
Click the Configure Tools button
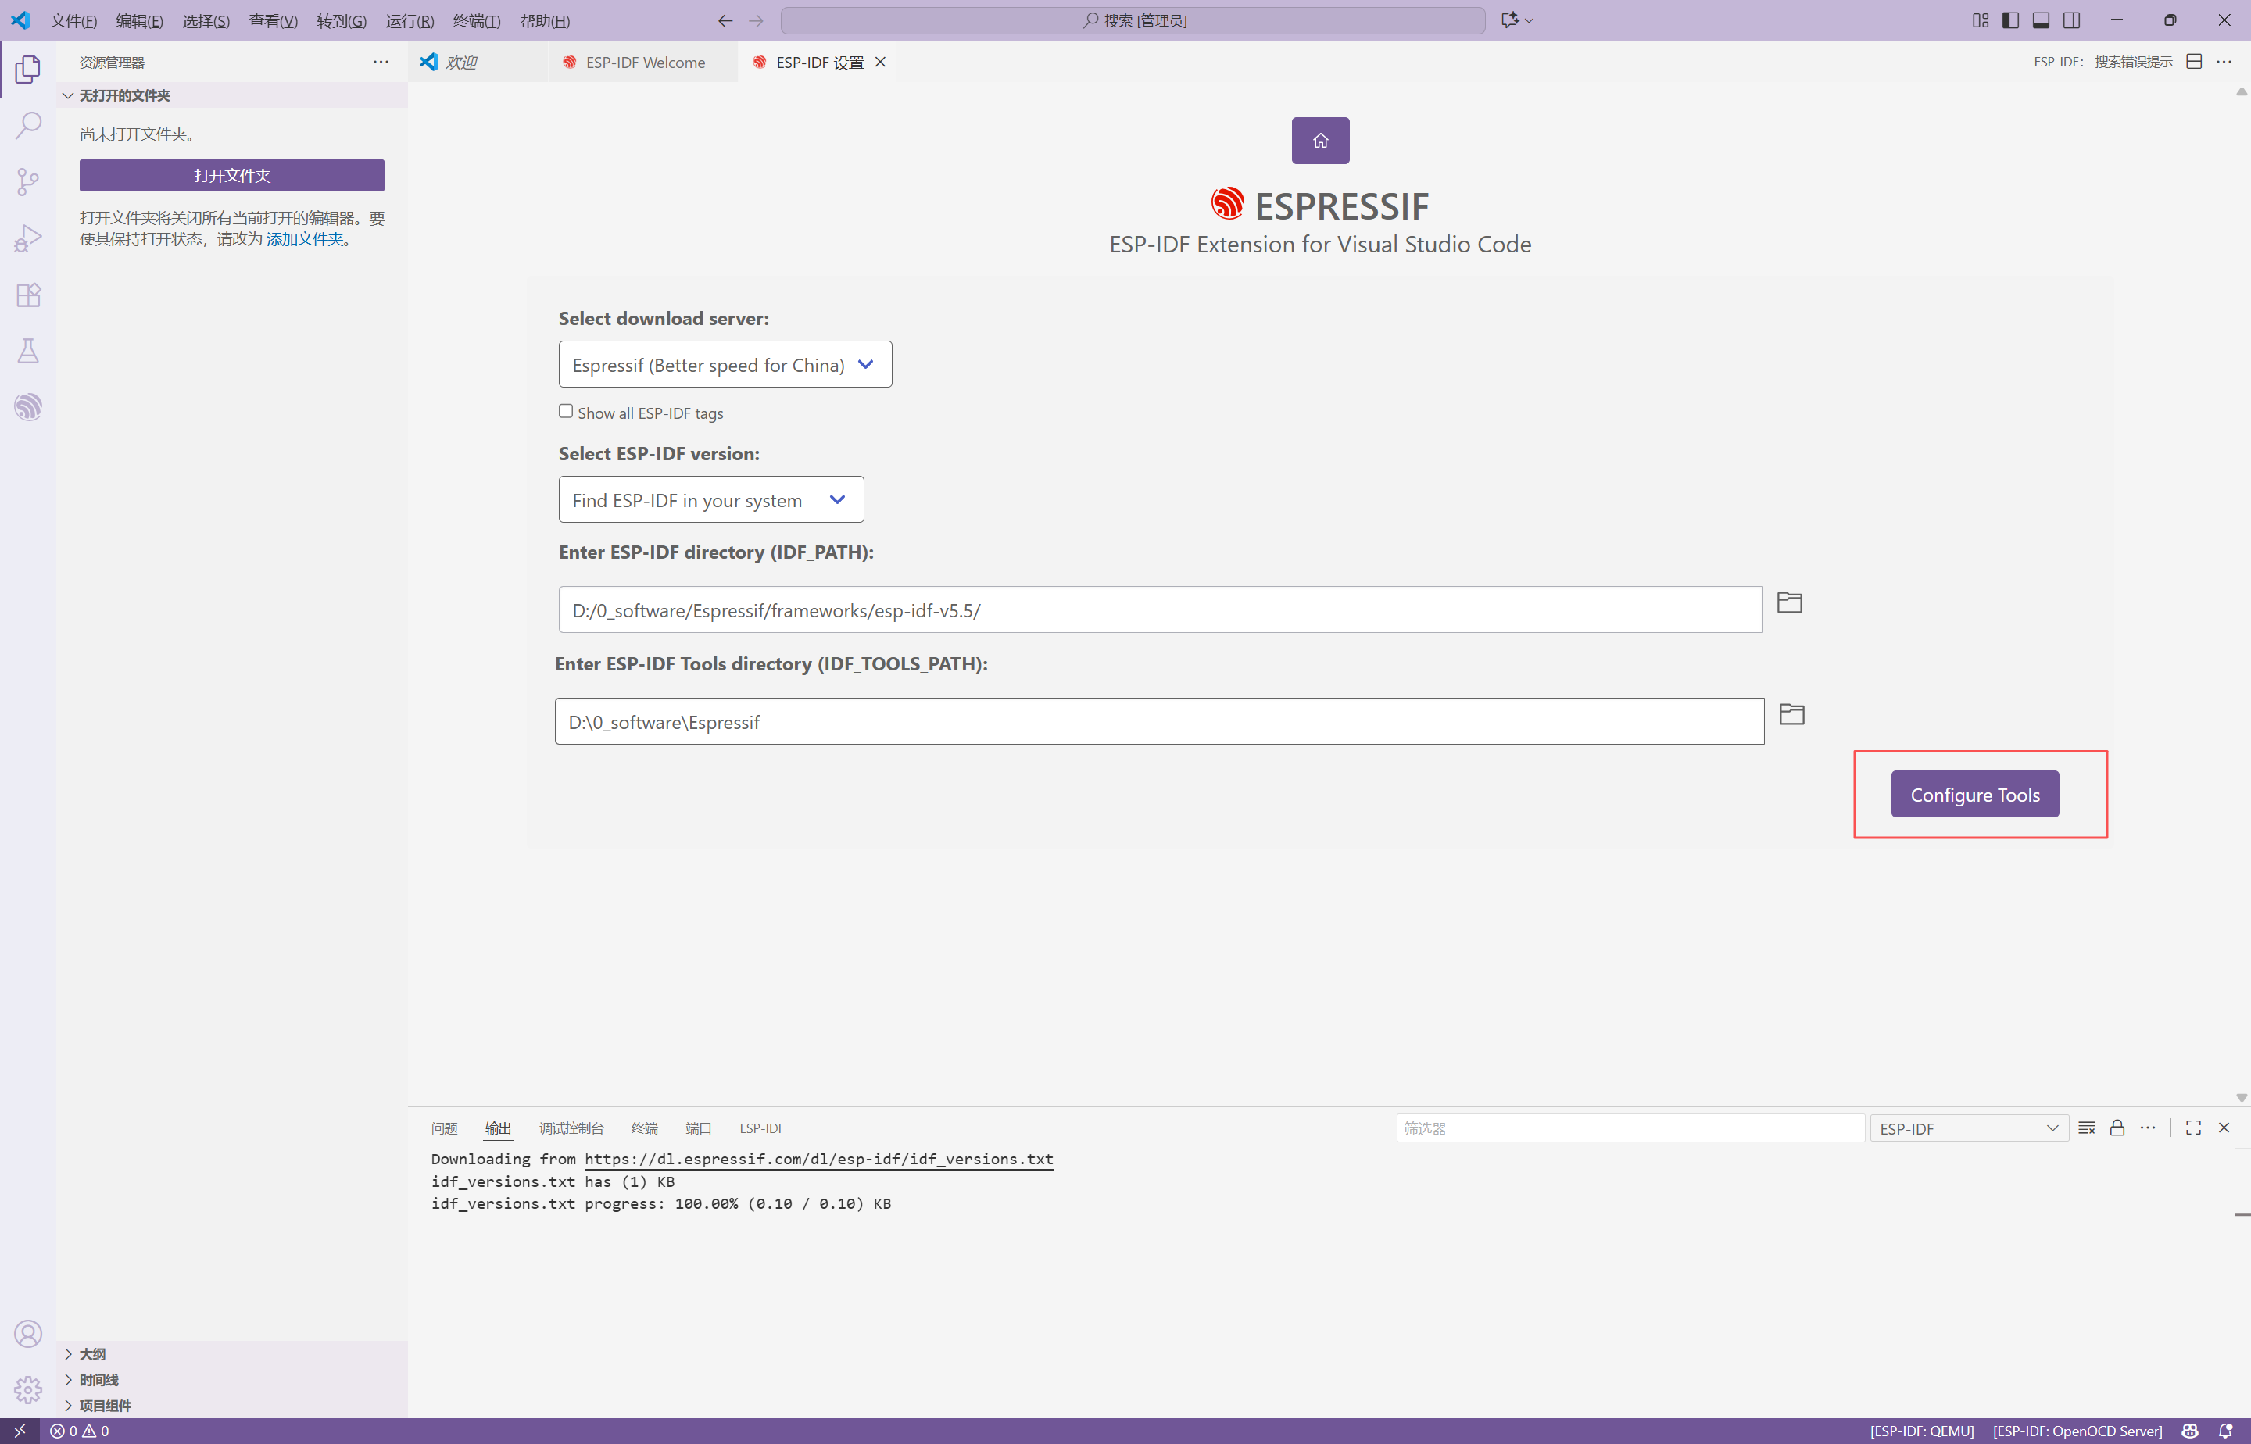click(x=1974, y=794)
